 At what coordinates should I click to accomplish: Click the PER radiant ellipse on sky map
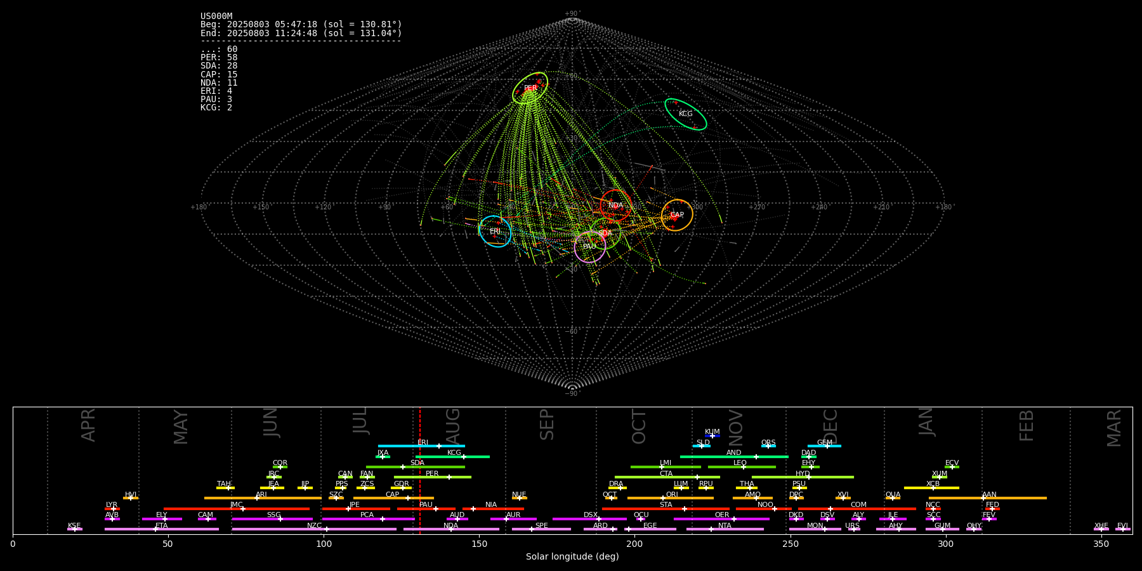click(530, 88)
